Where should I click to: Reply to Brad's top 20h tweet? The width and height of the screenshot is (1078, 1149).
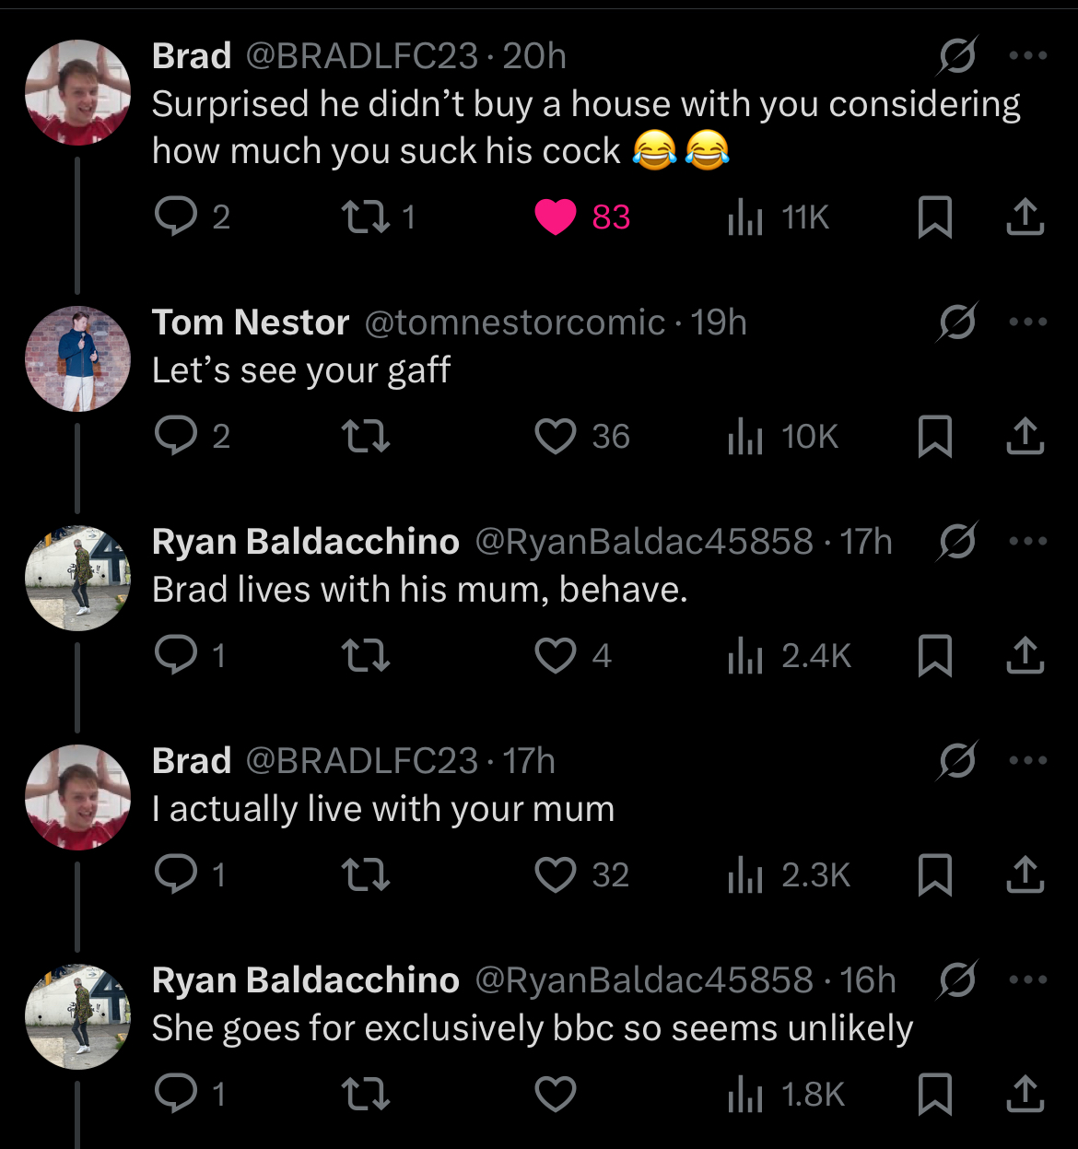176,217
